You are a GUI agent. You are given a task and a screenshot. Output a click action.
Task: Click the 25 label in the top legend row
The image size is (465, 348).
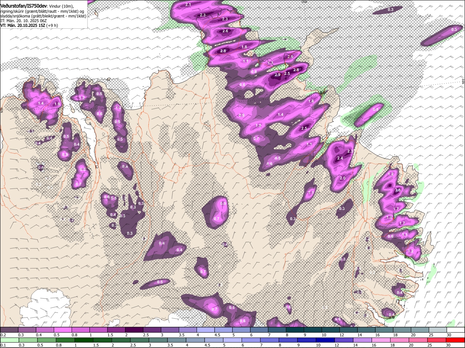(x=431, y=335)
